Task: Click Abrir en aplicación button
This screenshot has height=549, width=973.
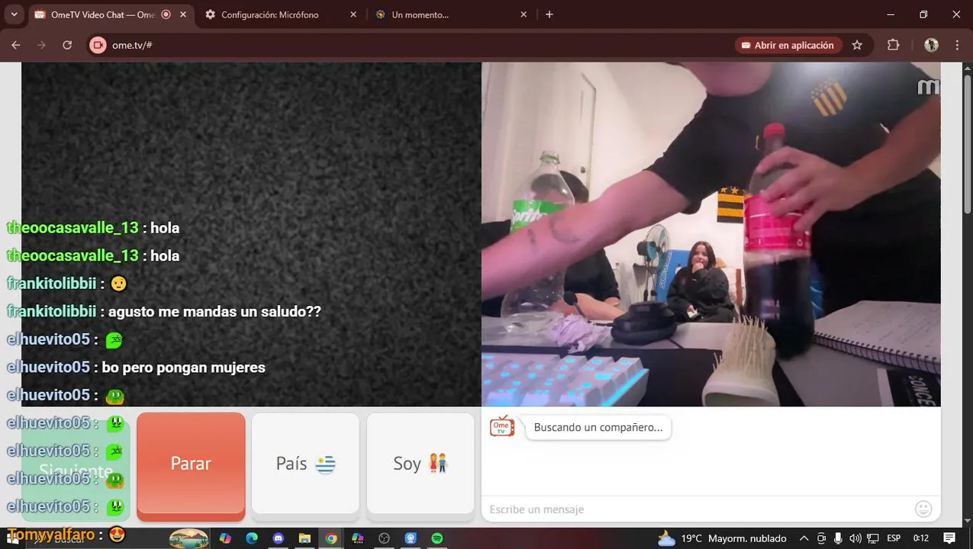Action: (x=788, y=45)
